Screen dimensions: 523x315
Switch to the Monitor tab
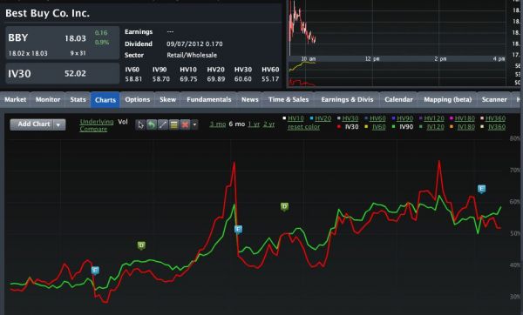point(48,99)
